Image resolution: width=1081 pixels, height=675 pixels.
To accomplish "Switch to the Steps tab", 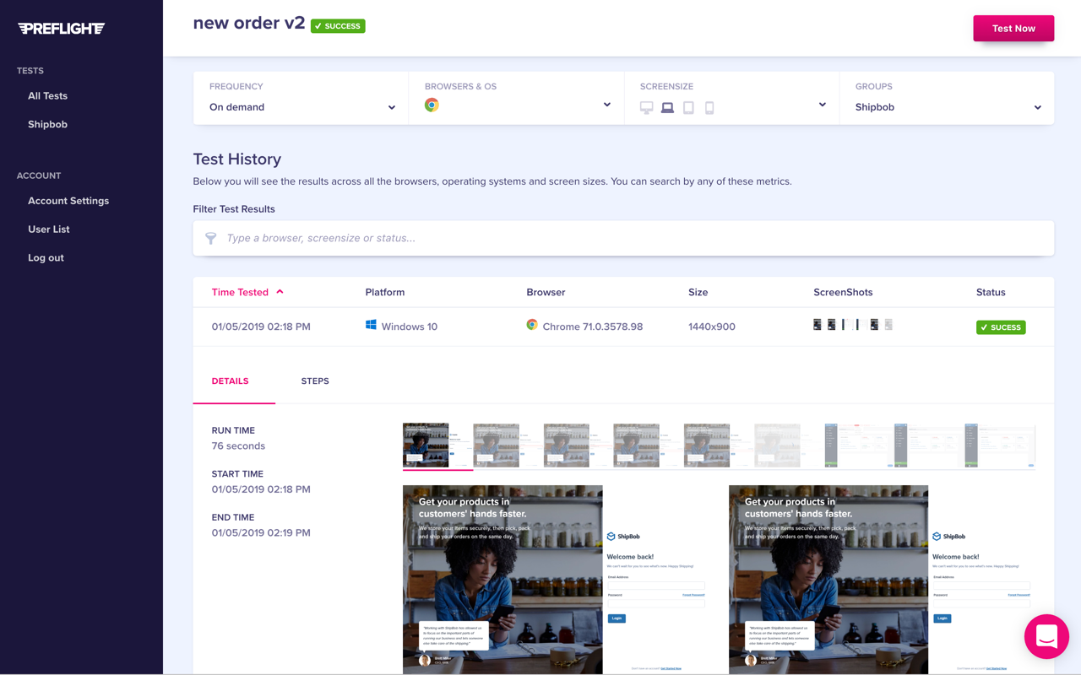I will click(315, 381).
